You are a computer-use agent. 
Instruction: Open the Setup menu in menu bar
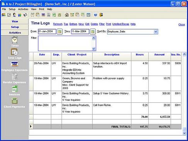click(12, 9)
